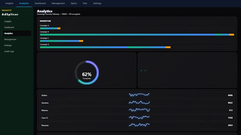Open Audit Logs in the sidebar
Screen dimensions: 241x135
(x=17, y=51)
